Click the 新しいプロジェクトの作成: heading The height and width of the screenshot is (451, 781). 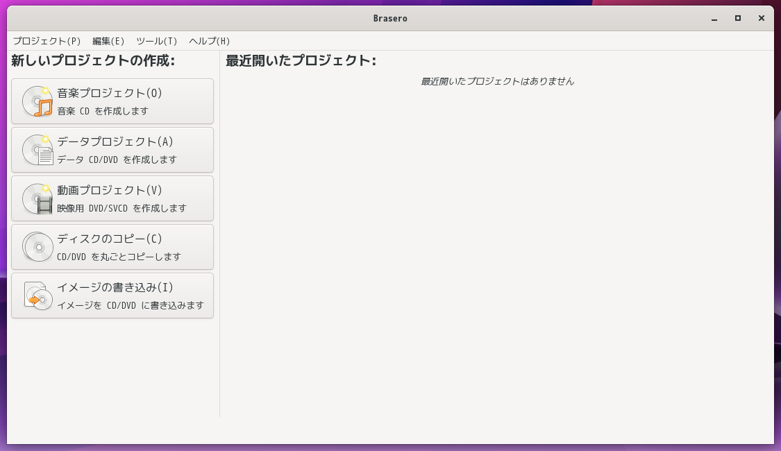(93, 61)
